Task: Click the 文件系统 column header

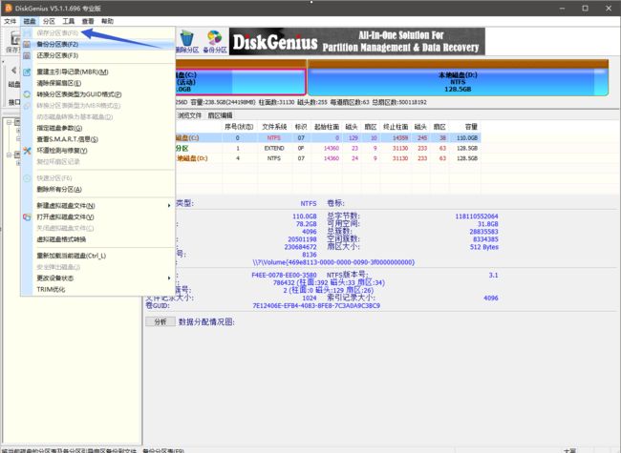Action: click(274, 127)
